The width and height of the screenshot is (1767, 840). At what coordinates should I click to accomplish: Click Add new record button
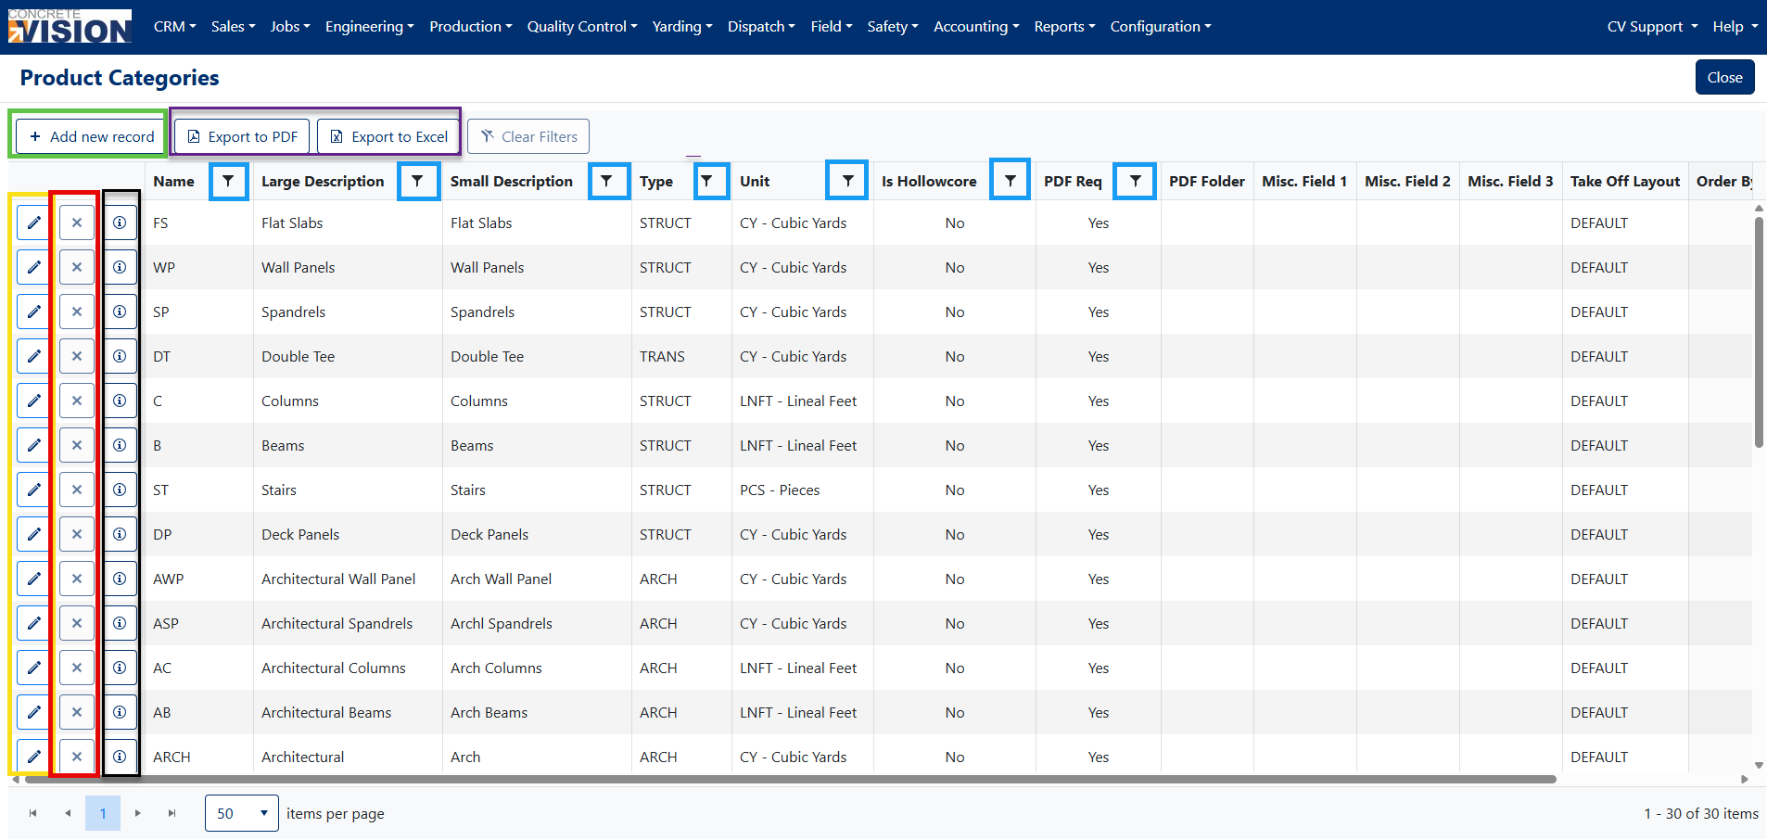91,136
